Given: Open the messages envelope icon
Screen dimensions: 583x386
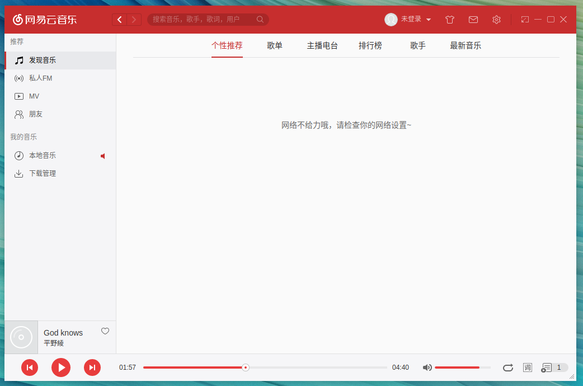Looking at the screenshot, I should [x=473, y=20].
